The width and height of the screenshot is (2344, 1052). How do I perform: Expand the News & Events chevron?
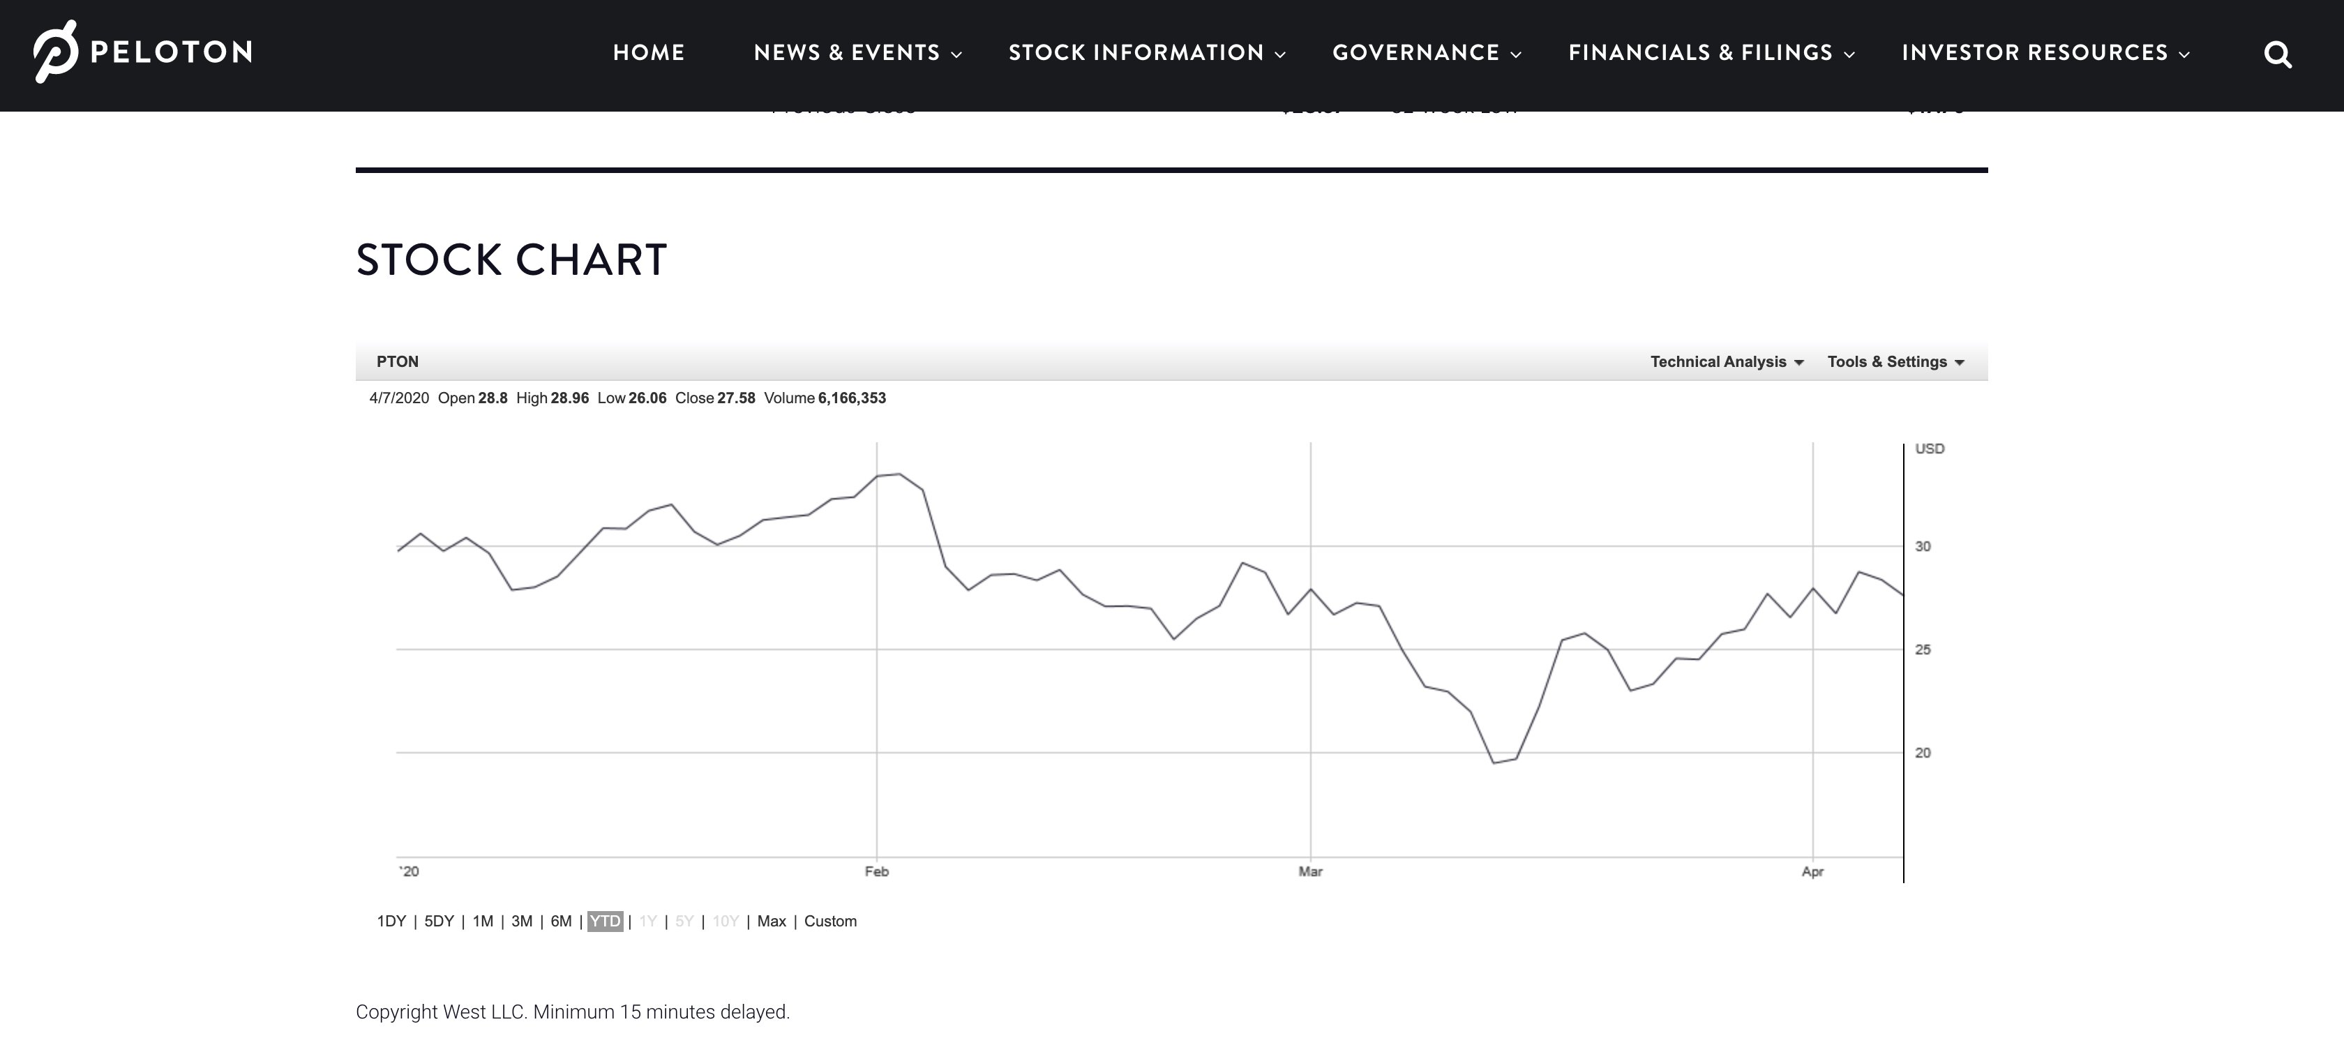[957, 54]
